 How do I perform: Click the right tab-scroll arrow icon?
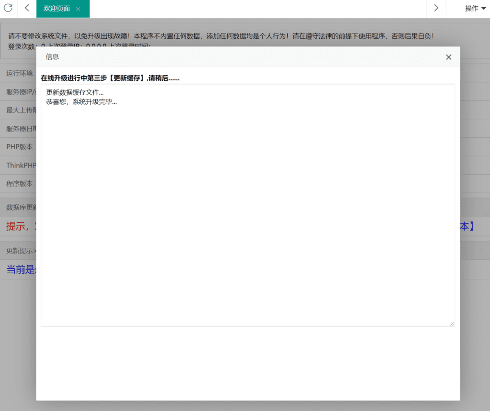click(x=436, y=8)
